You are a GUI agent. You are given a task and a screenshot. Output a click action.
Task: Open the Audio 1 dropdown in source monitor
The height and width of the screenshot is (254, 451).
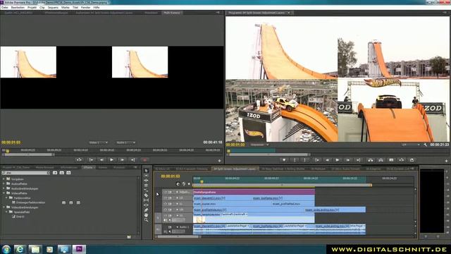click(125, 143)
